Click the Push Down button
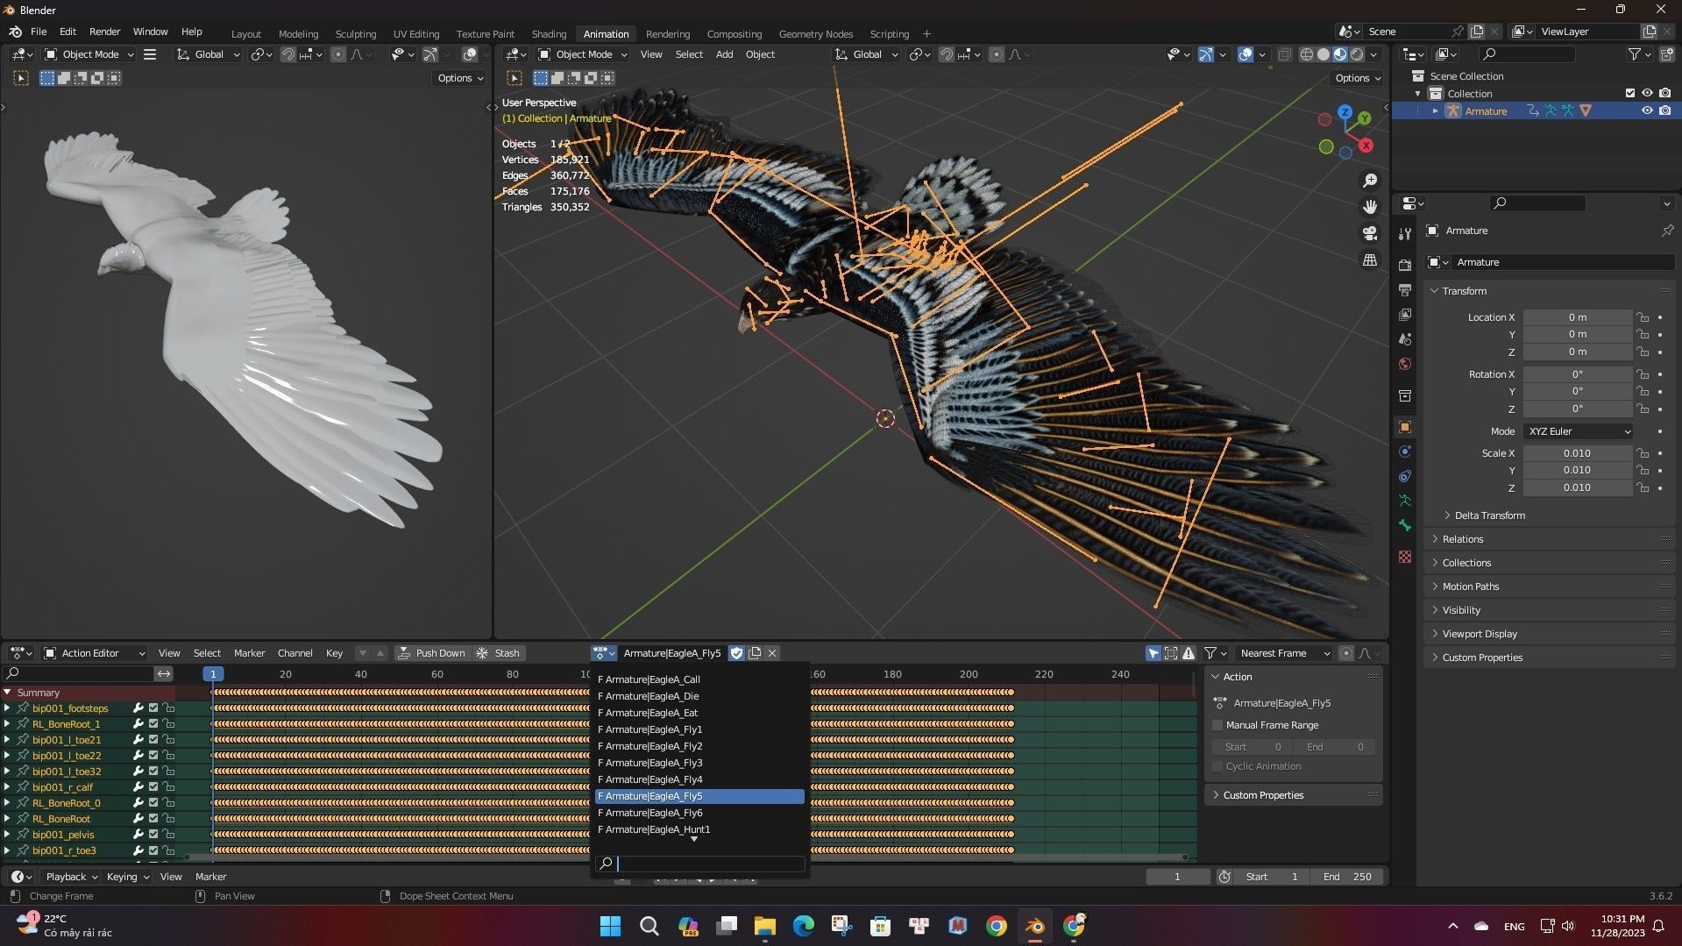This screenshot has width=1682, height=946. tap(431, 653)
